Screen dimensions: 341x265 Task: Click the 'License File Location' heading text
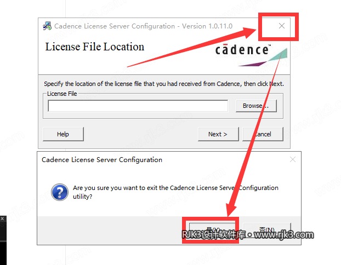(95, 47)
